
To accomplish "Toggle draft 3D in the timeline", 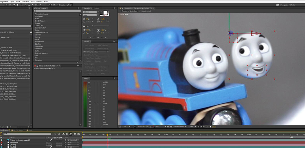I will (x=59, y=134).
